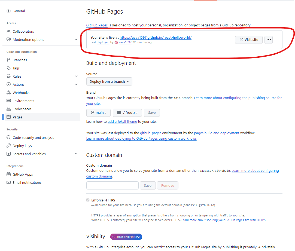Click the Environments server icon

coord(8,101)
